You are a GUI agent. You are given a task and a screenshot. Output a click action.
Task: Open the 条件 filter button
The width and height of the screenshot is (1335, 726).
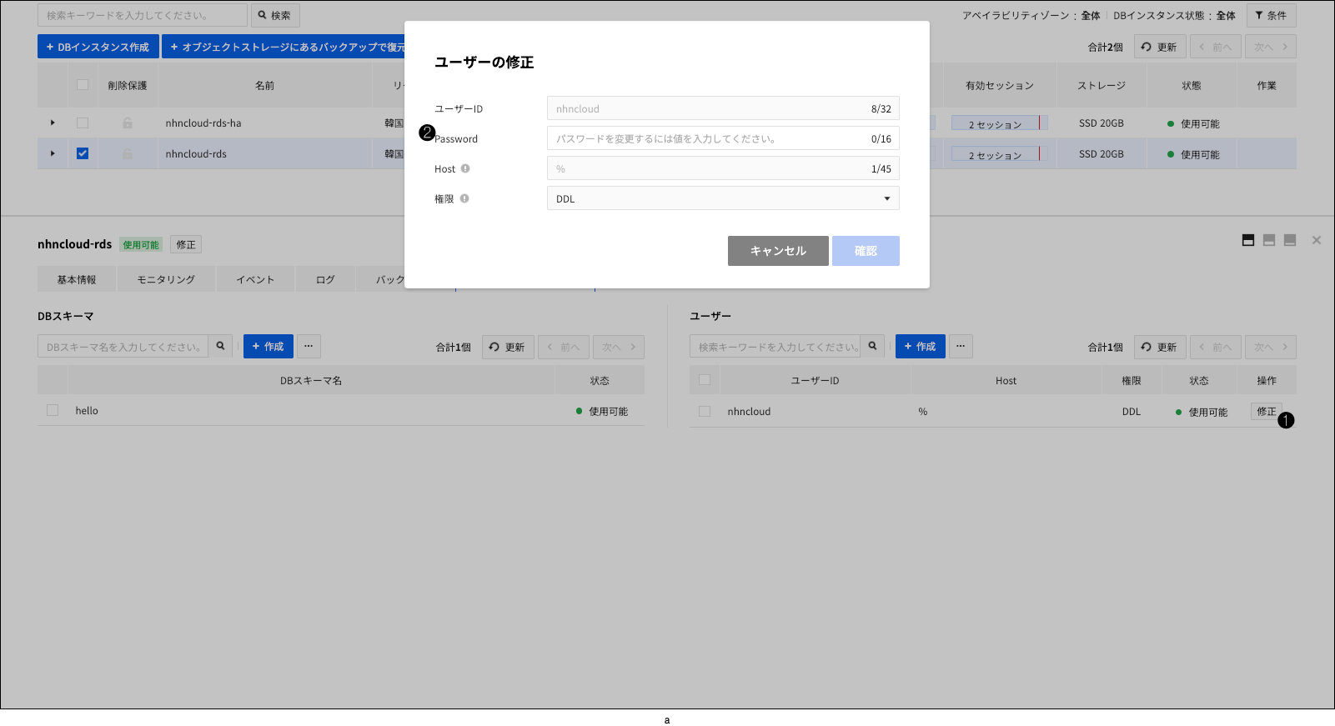[1272, 15]
